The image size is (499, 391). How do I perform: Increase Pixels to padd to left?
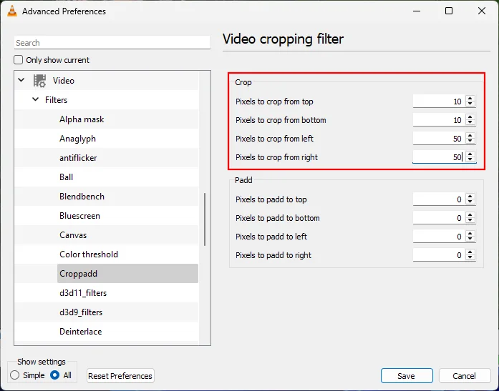[470, 234]
